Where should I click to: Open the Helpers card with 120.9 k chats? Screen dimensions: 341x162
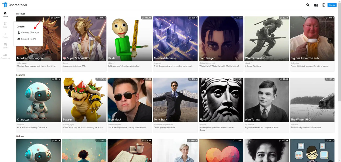267,151
